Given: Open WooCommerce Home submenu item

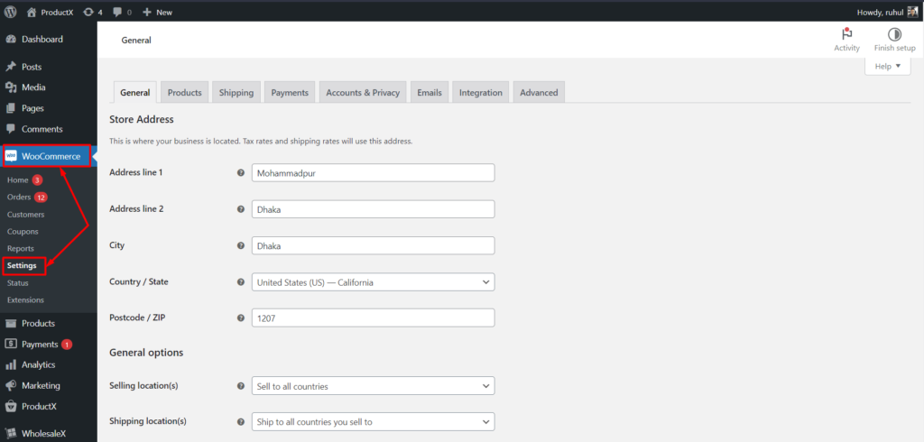Looking at the screenshot, I should (x=18, y=180).
